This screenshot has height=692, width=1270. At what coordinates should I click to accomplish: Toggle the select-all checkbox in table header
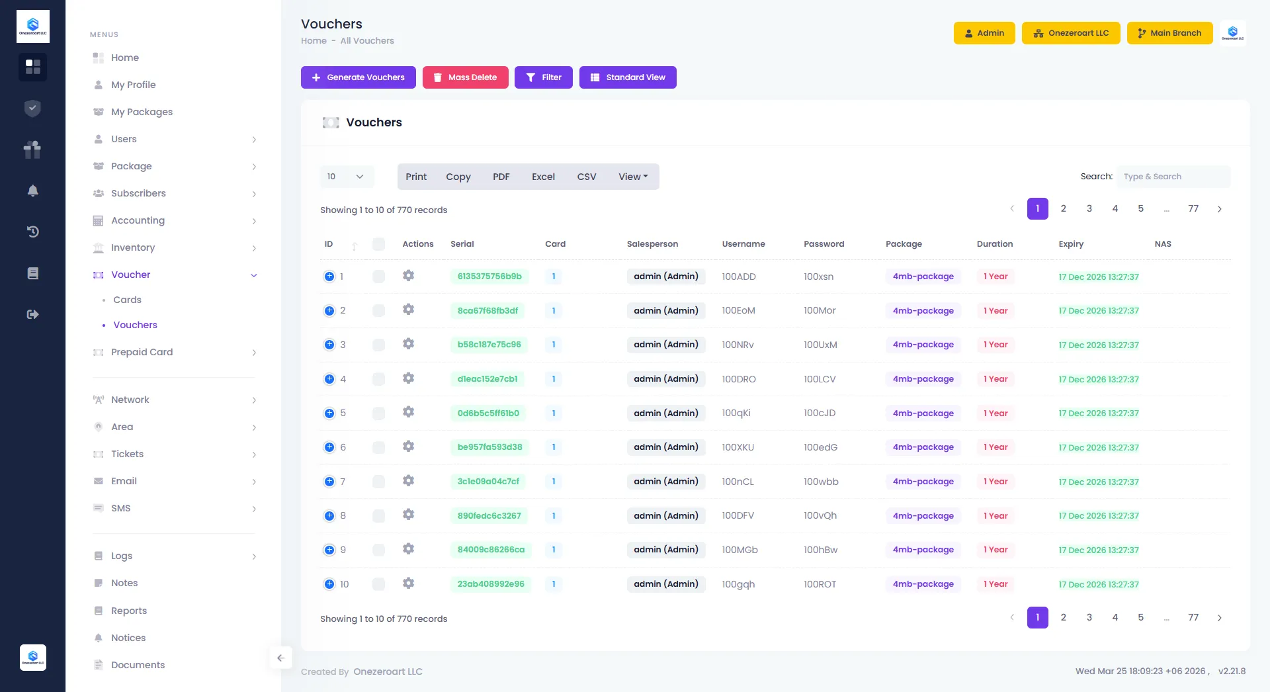click(x=378, y=244)
